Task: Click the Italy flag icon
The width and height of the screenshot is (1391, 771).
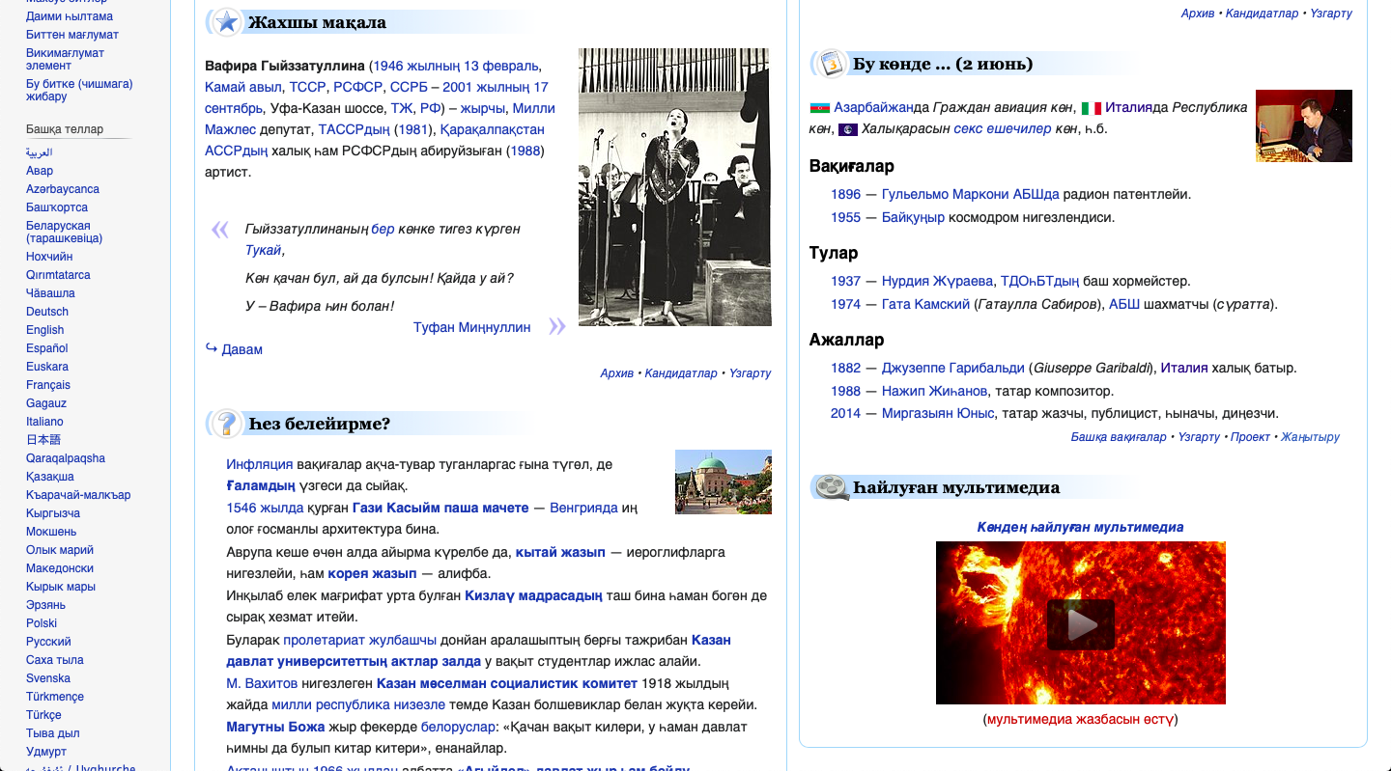Action: [1091, 108]
